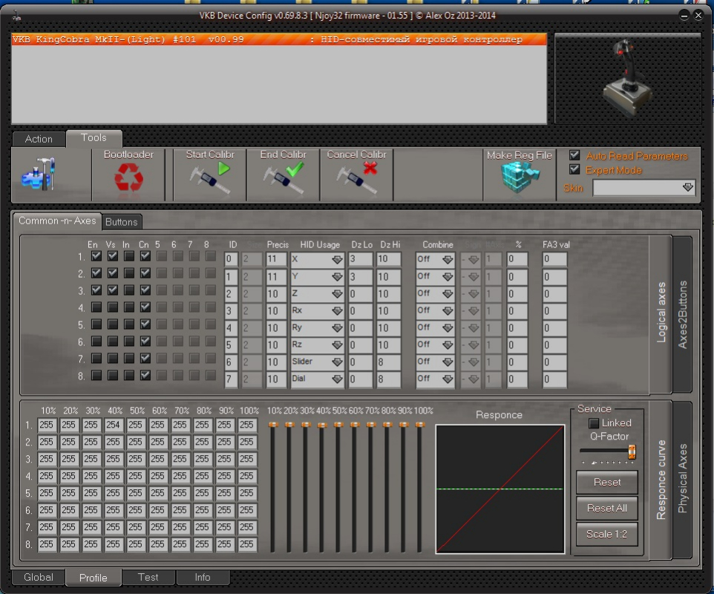Switch to the Buttons tab

[x=122, y=222]
